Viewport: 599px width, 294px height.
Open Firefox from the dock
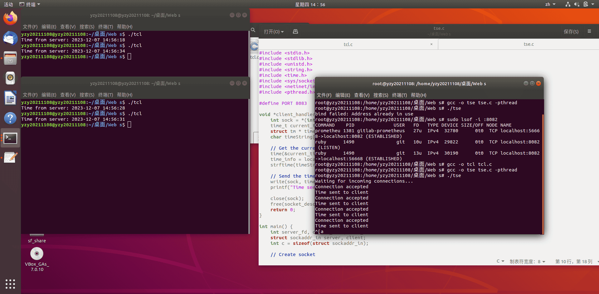click(10, 18)
